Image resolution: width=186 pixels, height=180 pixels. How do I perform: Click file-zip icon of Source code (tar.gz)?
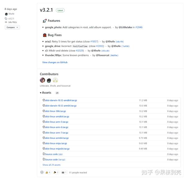[44, 159]
